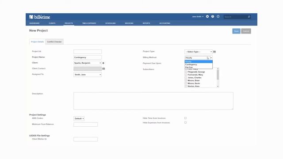Check Fitzgerald, George subscriber

pyautogui.click(x=186, y=72)
